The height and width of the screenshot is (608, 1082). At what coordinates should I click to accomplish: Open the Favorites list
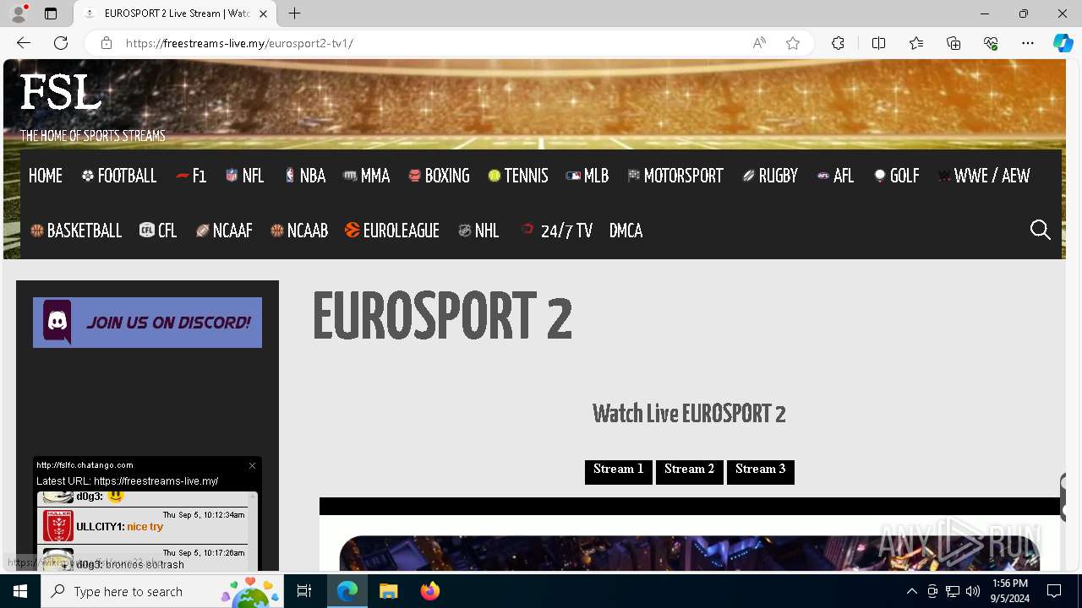(x=916, y=43)
